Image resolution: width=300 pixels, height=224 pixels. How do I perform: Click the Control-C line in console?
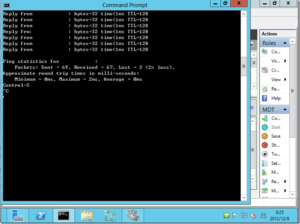click(16, 85)
